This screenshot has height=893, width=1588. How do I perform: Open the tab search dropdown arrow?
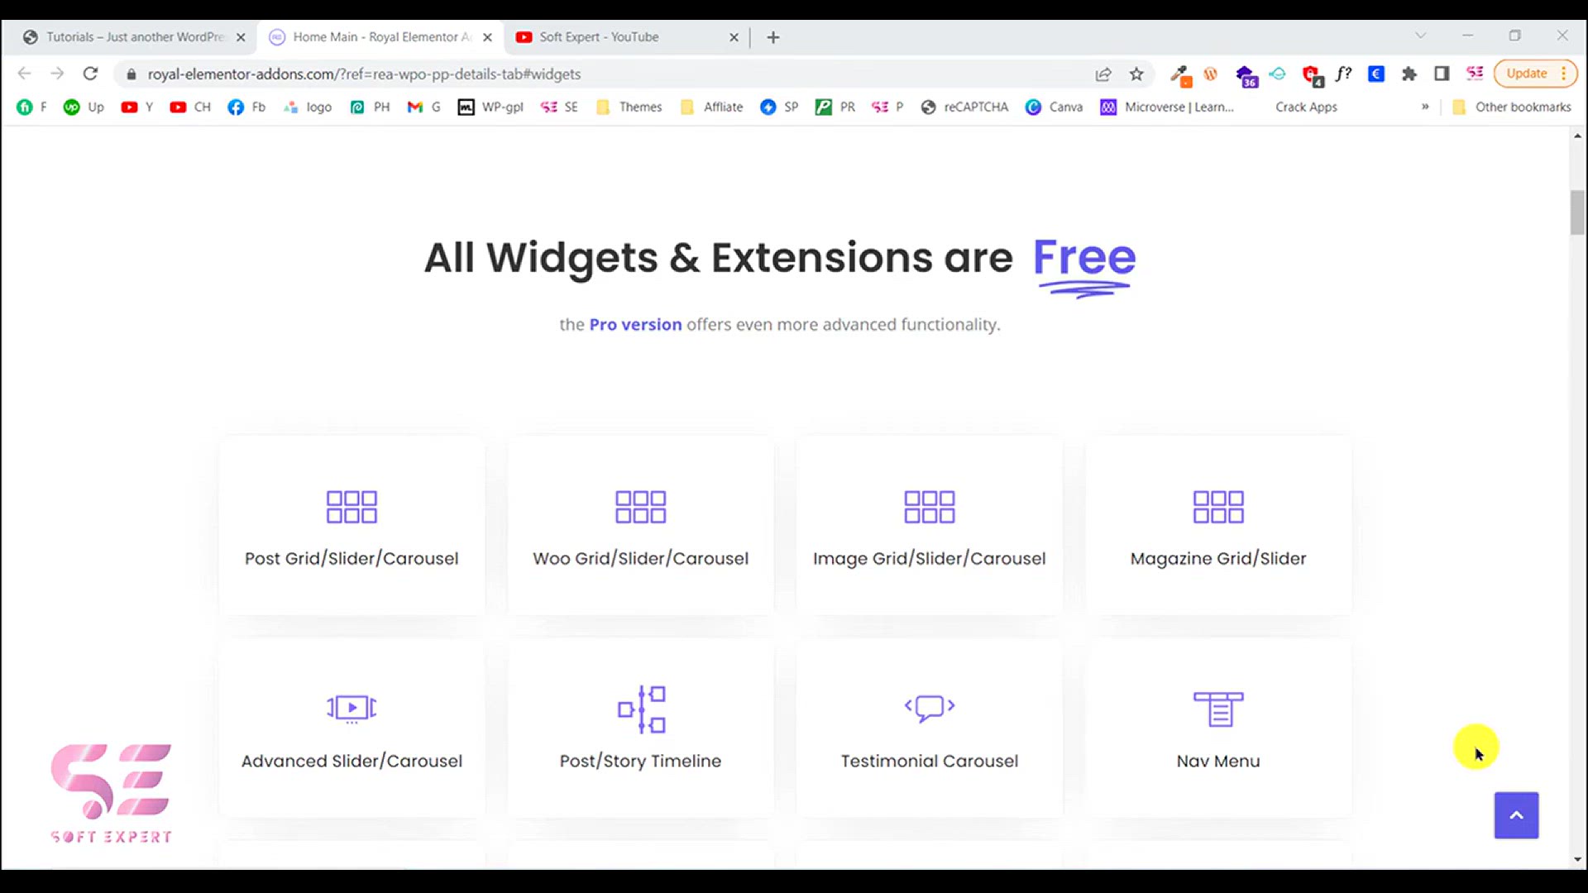pyautogui.click(x=1420, y=36)
